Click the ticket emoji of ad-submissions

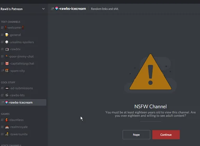[7, 88]
